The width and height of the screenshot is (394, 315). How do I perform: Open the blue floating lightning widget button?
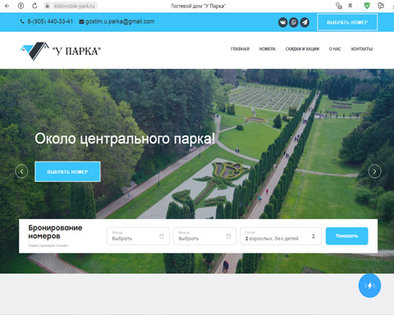(369, 285)
